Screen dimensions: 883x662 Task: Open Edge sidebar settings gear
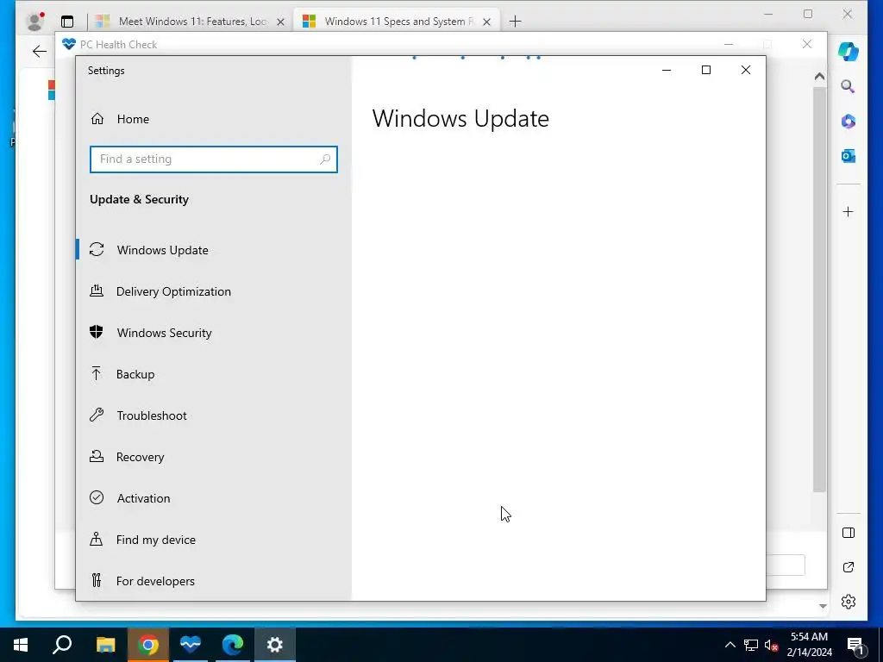point(849,602)
